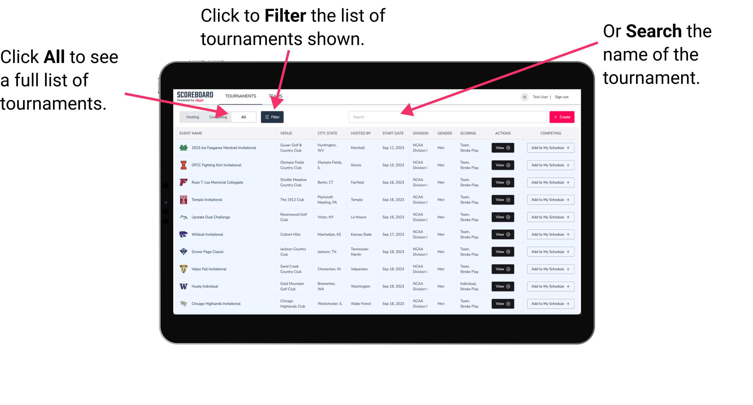Click the Valparaiso team logo icon
Viewport: 753px width, 405px height.
183,269
